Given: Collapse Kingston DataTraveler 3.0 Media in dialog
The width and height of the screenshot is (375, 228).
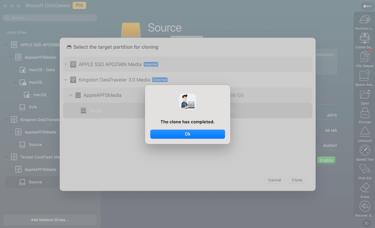Looking at the screenshot, I should click(x=66, y=80).
